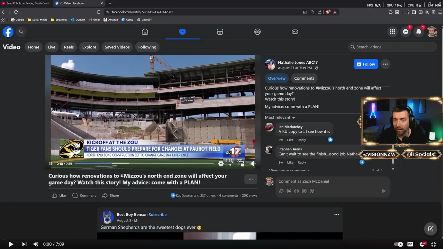Click the new message compose button

pyautogui.click(x=431, y=229)
